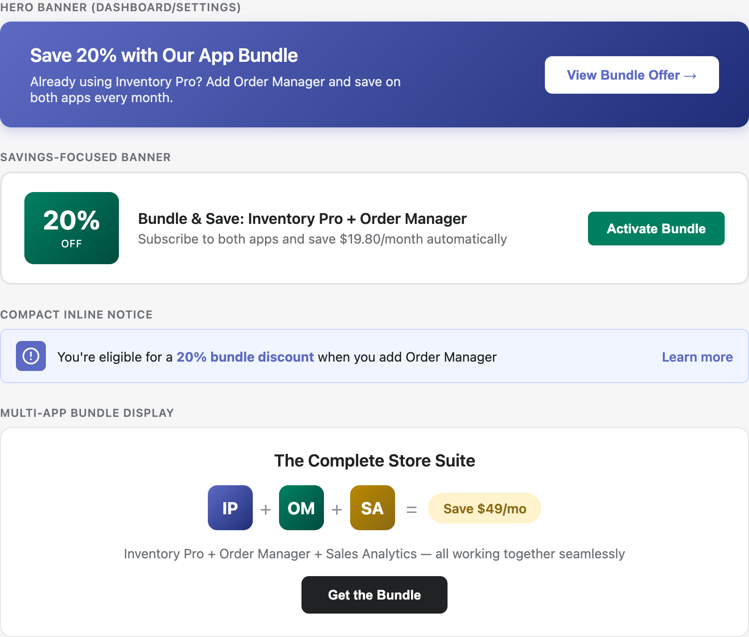Image resolution: width=749 pixels, height=637 pixels.
Task: Click the SAVINGS-FOCUSED BANNER section label
Action: click(85, 157)
